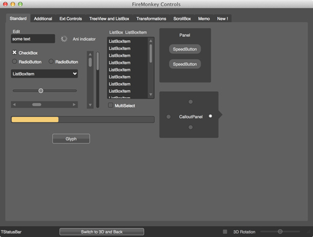313x237 pixels.
Task: Click the upper SpeedButton in Panel
Action: 185,49
